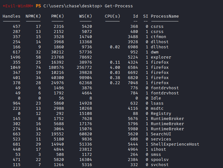Click the handles value 1049
This screenshot has height=168, width=223.
click(x=15, y=68)
